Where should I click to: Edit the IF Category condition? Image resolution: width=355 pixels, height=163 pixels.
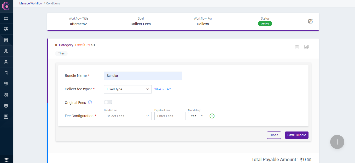pyautogui.click(x=307, y=47)
